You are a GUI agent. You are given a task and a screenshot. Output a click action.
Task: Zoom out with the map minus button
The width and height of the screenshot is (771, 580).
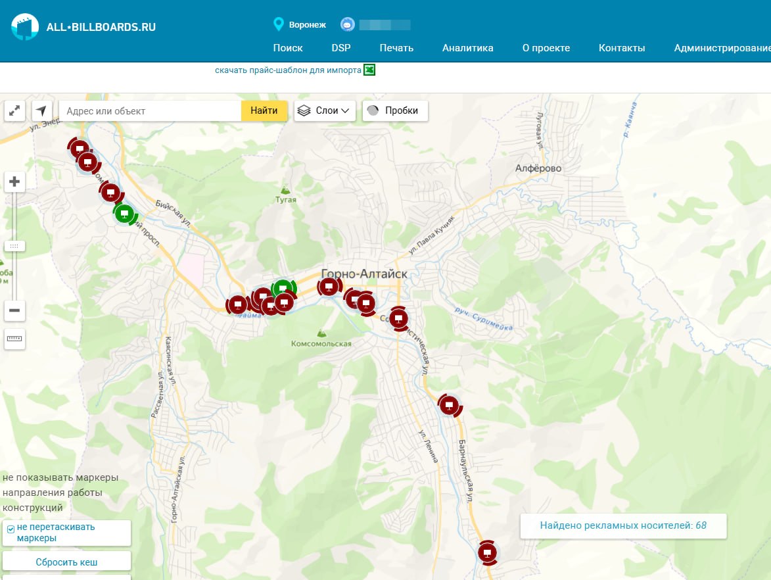[14, 310]
